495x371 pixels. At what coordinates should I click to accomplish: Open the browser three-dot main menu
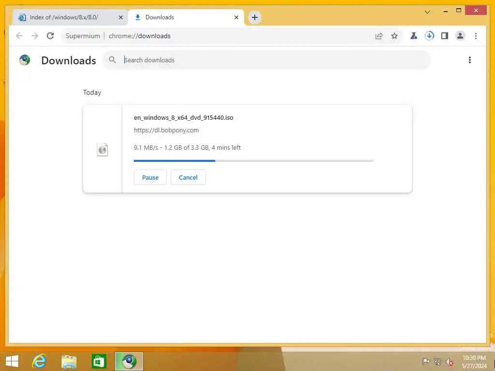coord(476,36)
